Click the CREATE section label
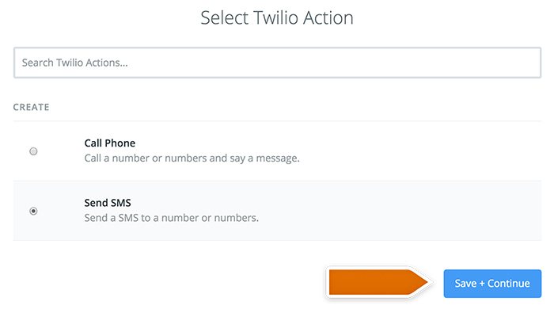554x309 pixels. pos(31,107)
